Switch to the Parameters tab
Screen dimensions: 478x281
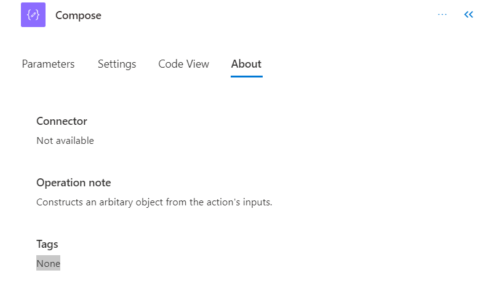click(x=48, y=64)
